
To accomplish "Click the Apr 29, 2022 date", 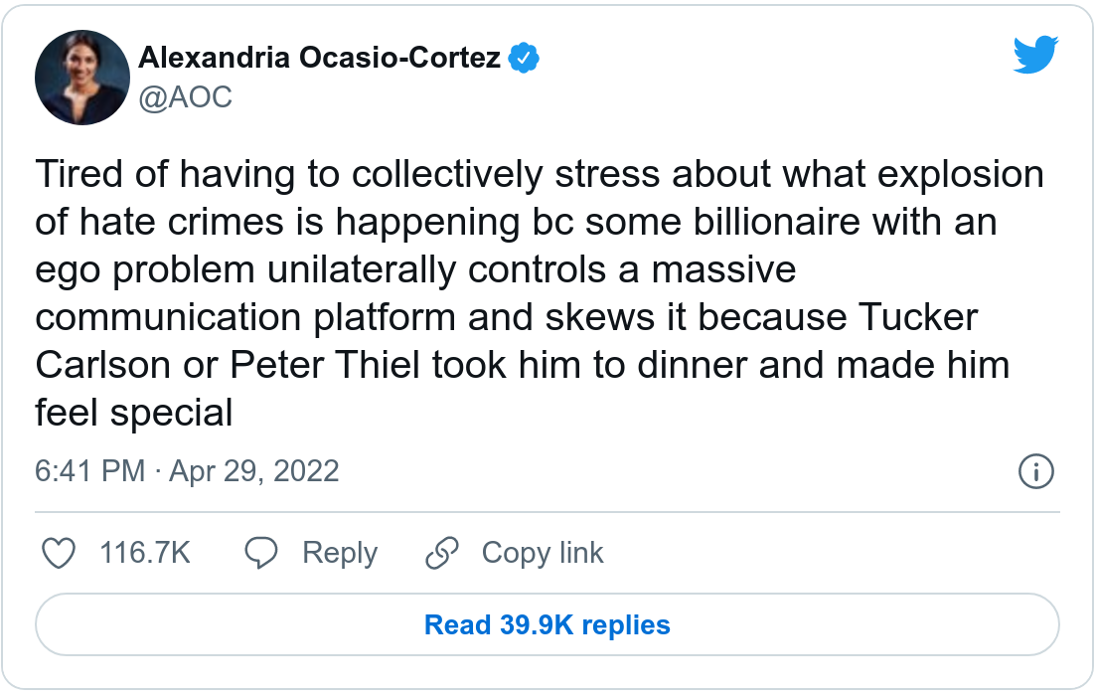I will tap(254, 470).
